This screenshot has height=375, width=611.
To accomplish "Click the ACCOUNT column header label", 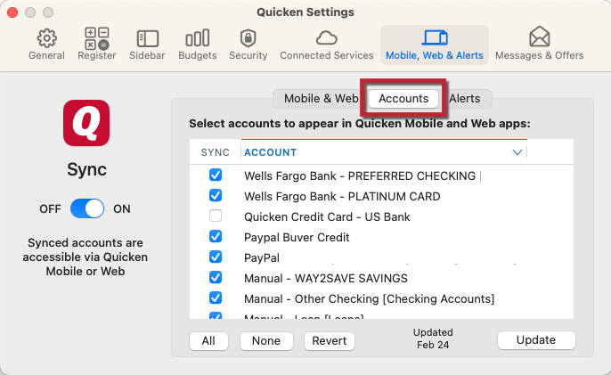I will [x=271, y=152].
